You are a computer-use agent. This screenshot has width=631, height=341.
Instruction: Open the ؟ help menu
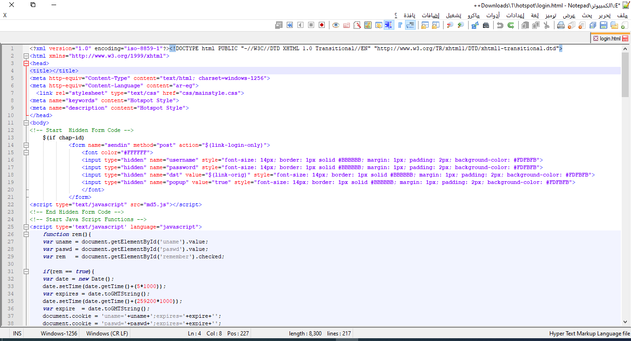(x=396, y=15)
